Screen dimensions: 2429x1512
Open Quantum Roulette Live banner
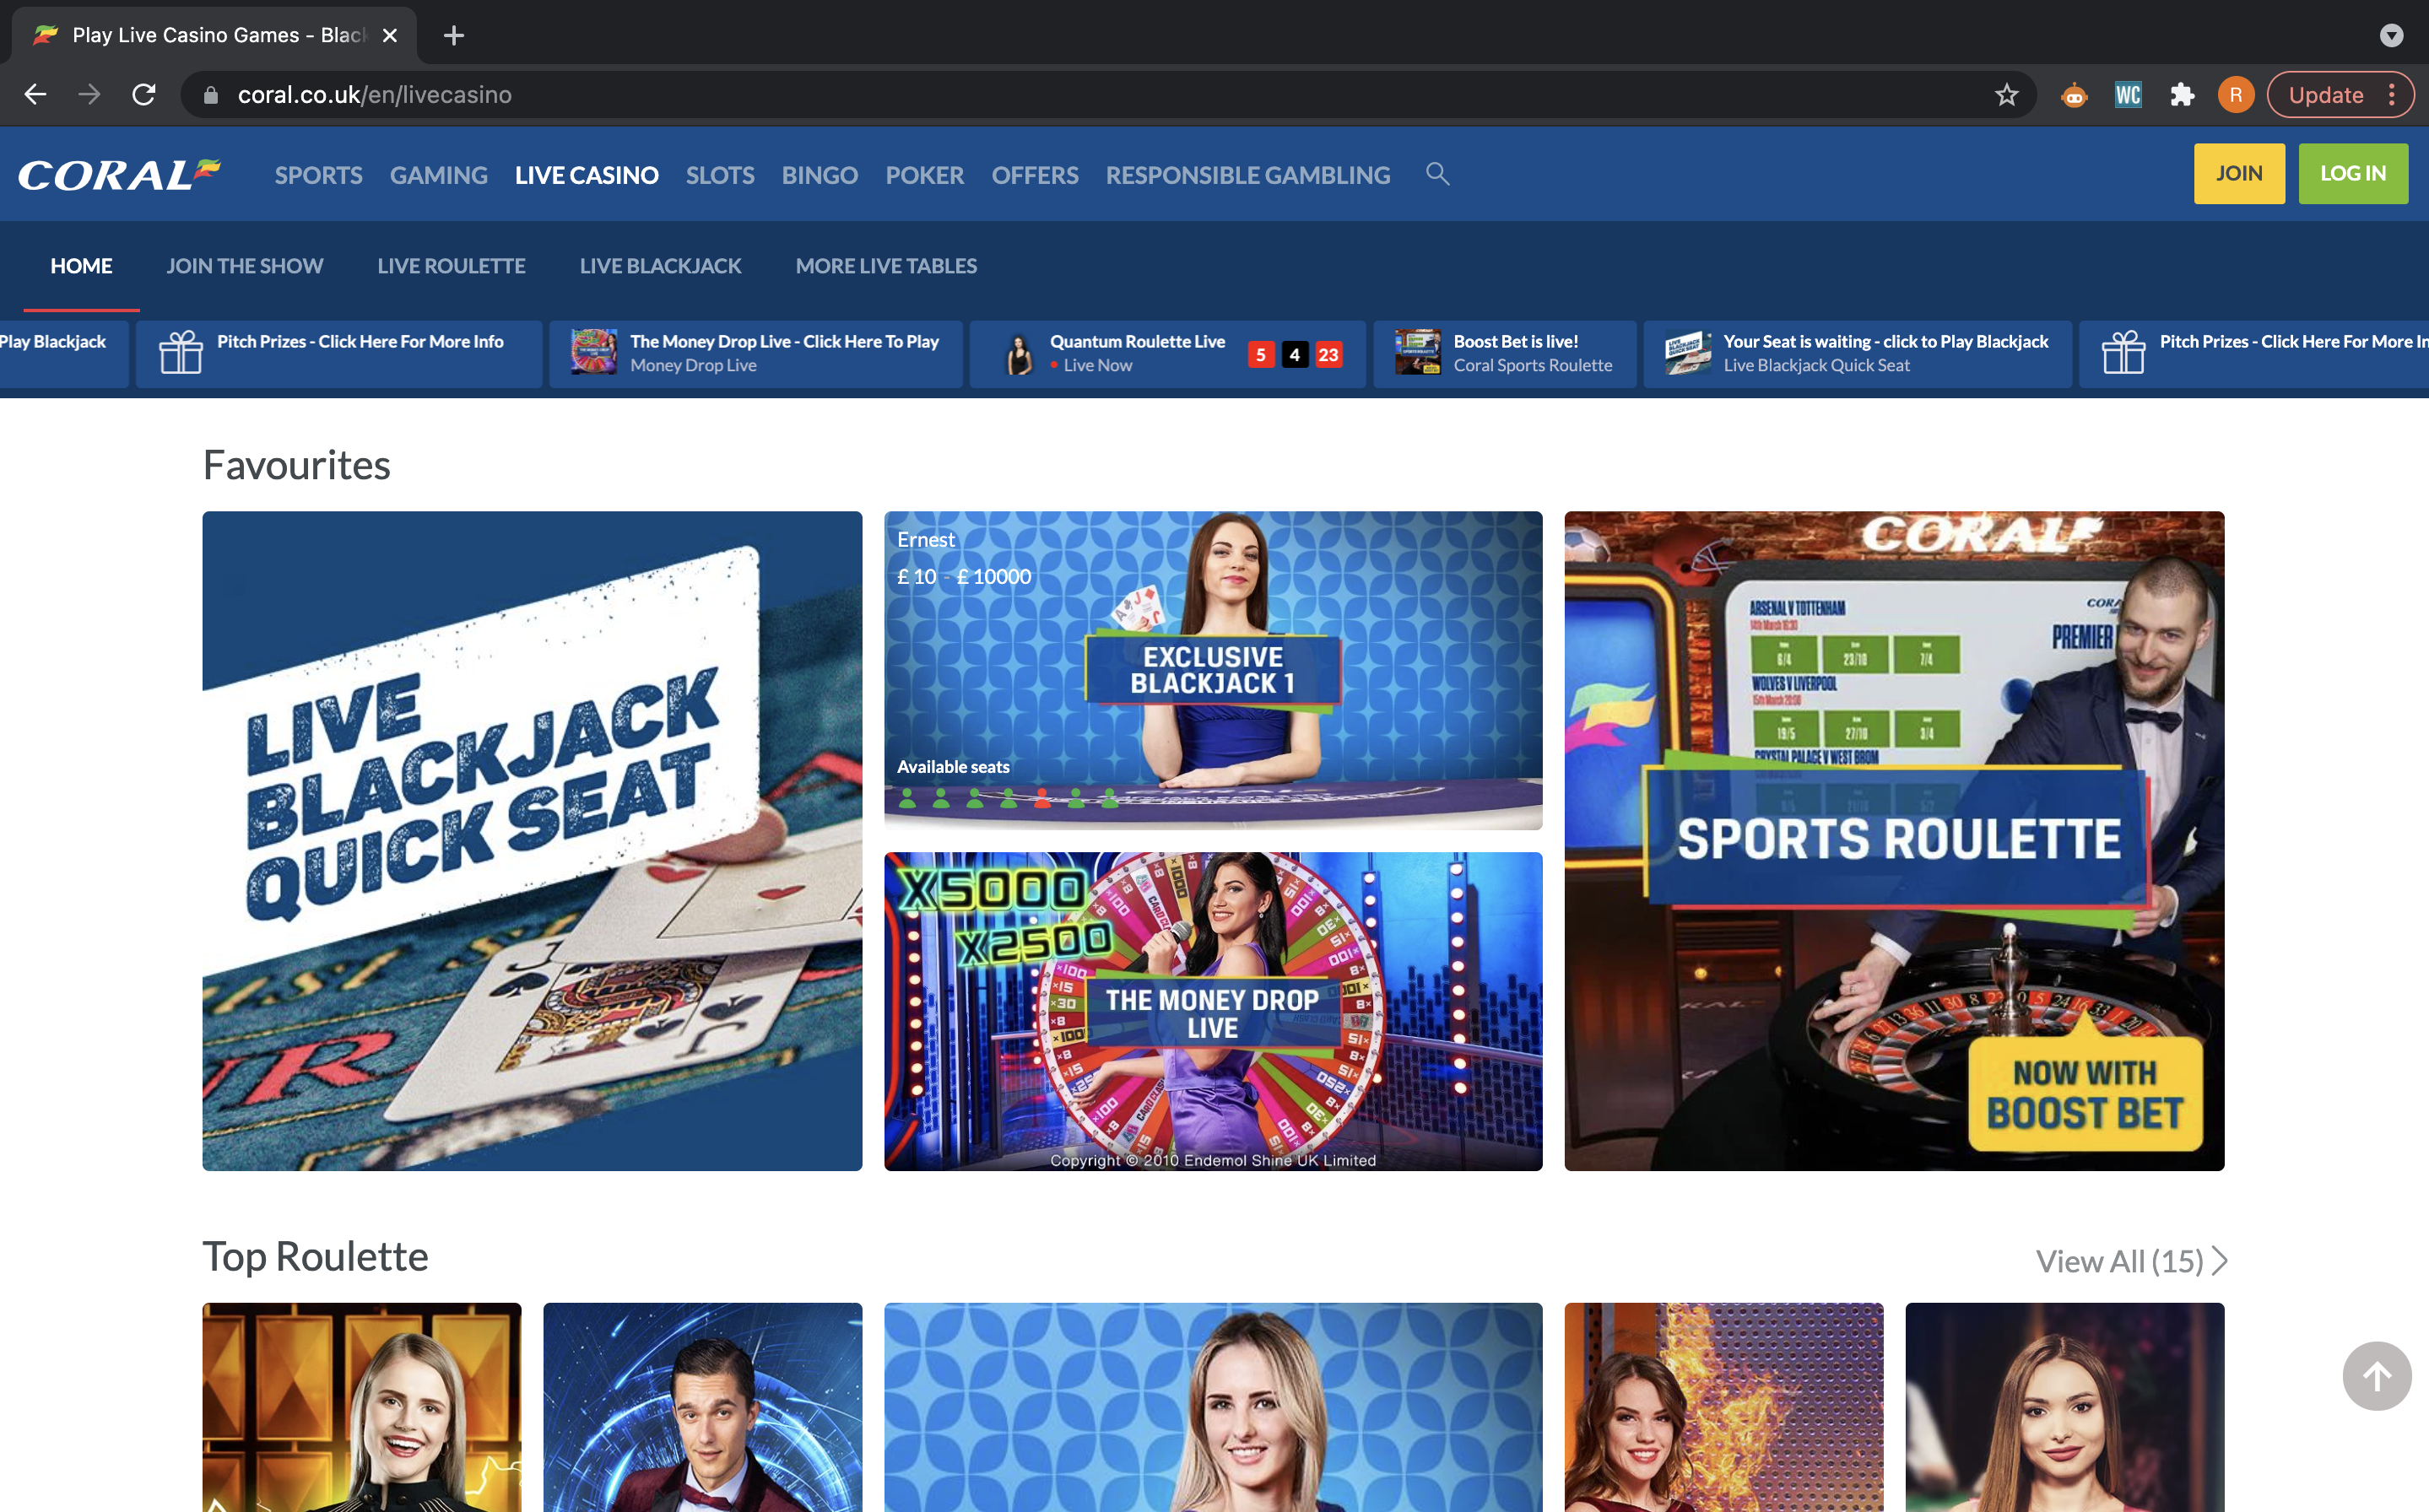click(x=1167, y=354)
